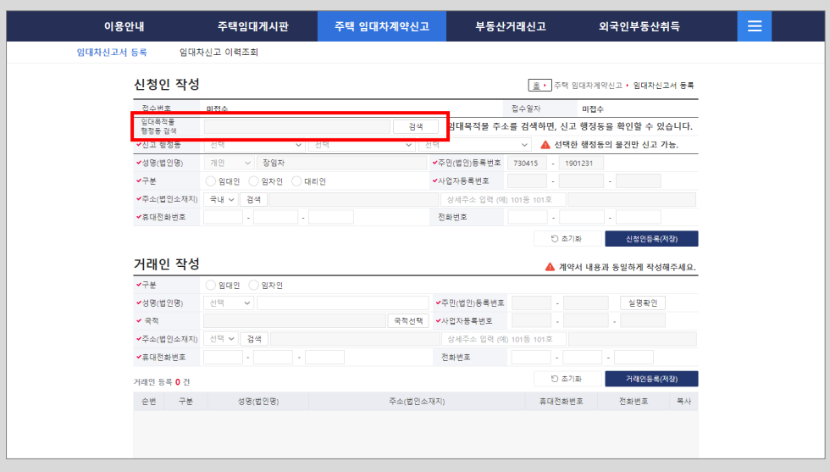
Task: Click the 국적 input field
Action: point(295,321)
